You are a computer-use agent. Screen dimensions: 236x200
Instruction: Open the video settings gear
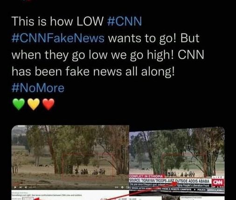[122, 187]
